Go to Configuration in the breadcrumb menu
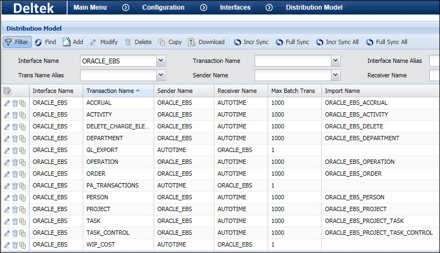 click(163, 8)
